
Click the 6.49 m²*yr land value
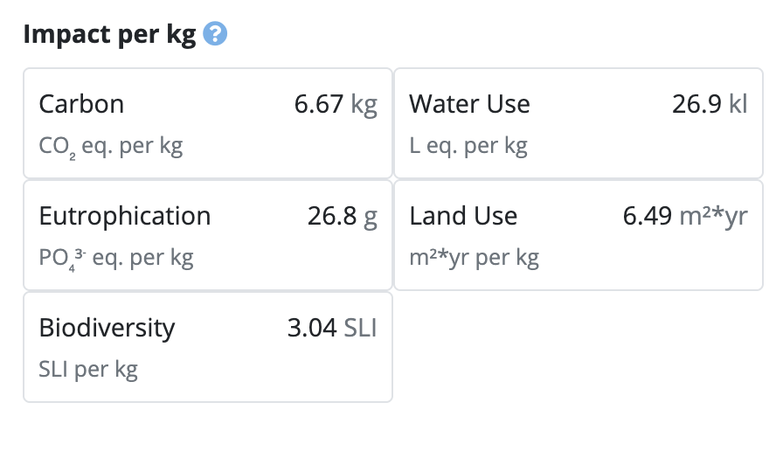point(685,216)
